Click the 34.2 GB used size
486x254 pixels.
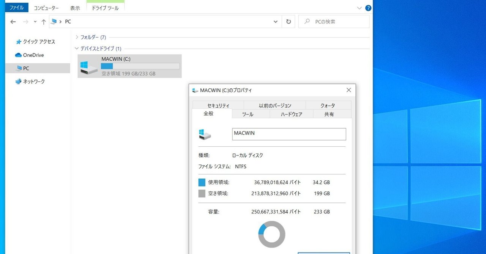click(321, 182)
